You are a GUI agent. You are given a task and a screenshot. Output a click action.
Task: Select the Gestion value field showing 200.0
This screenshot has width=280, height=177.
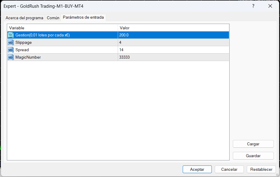coord(173,35)
